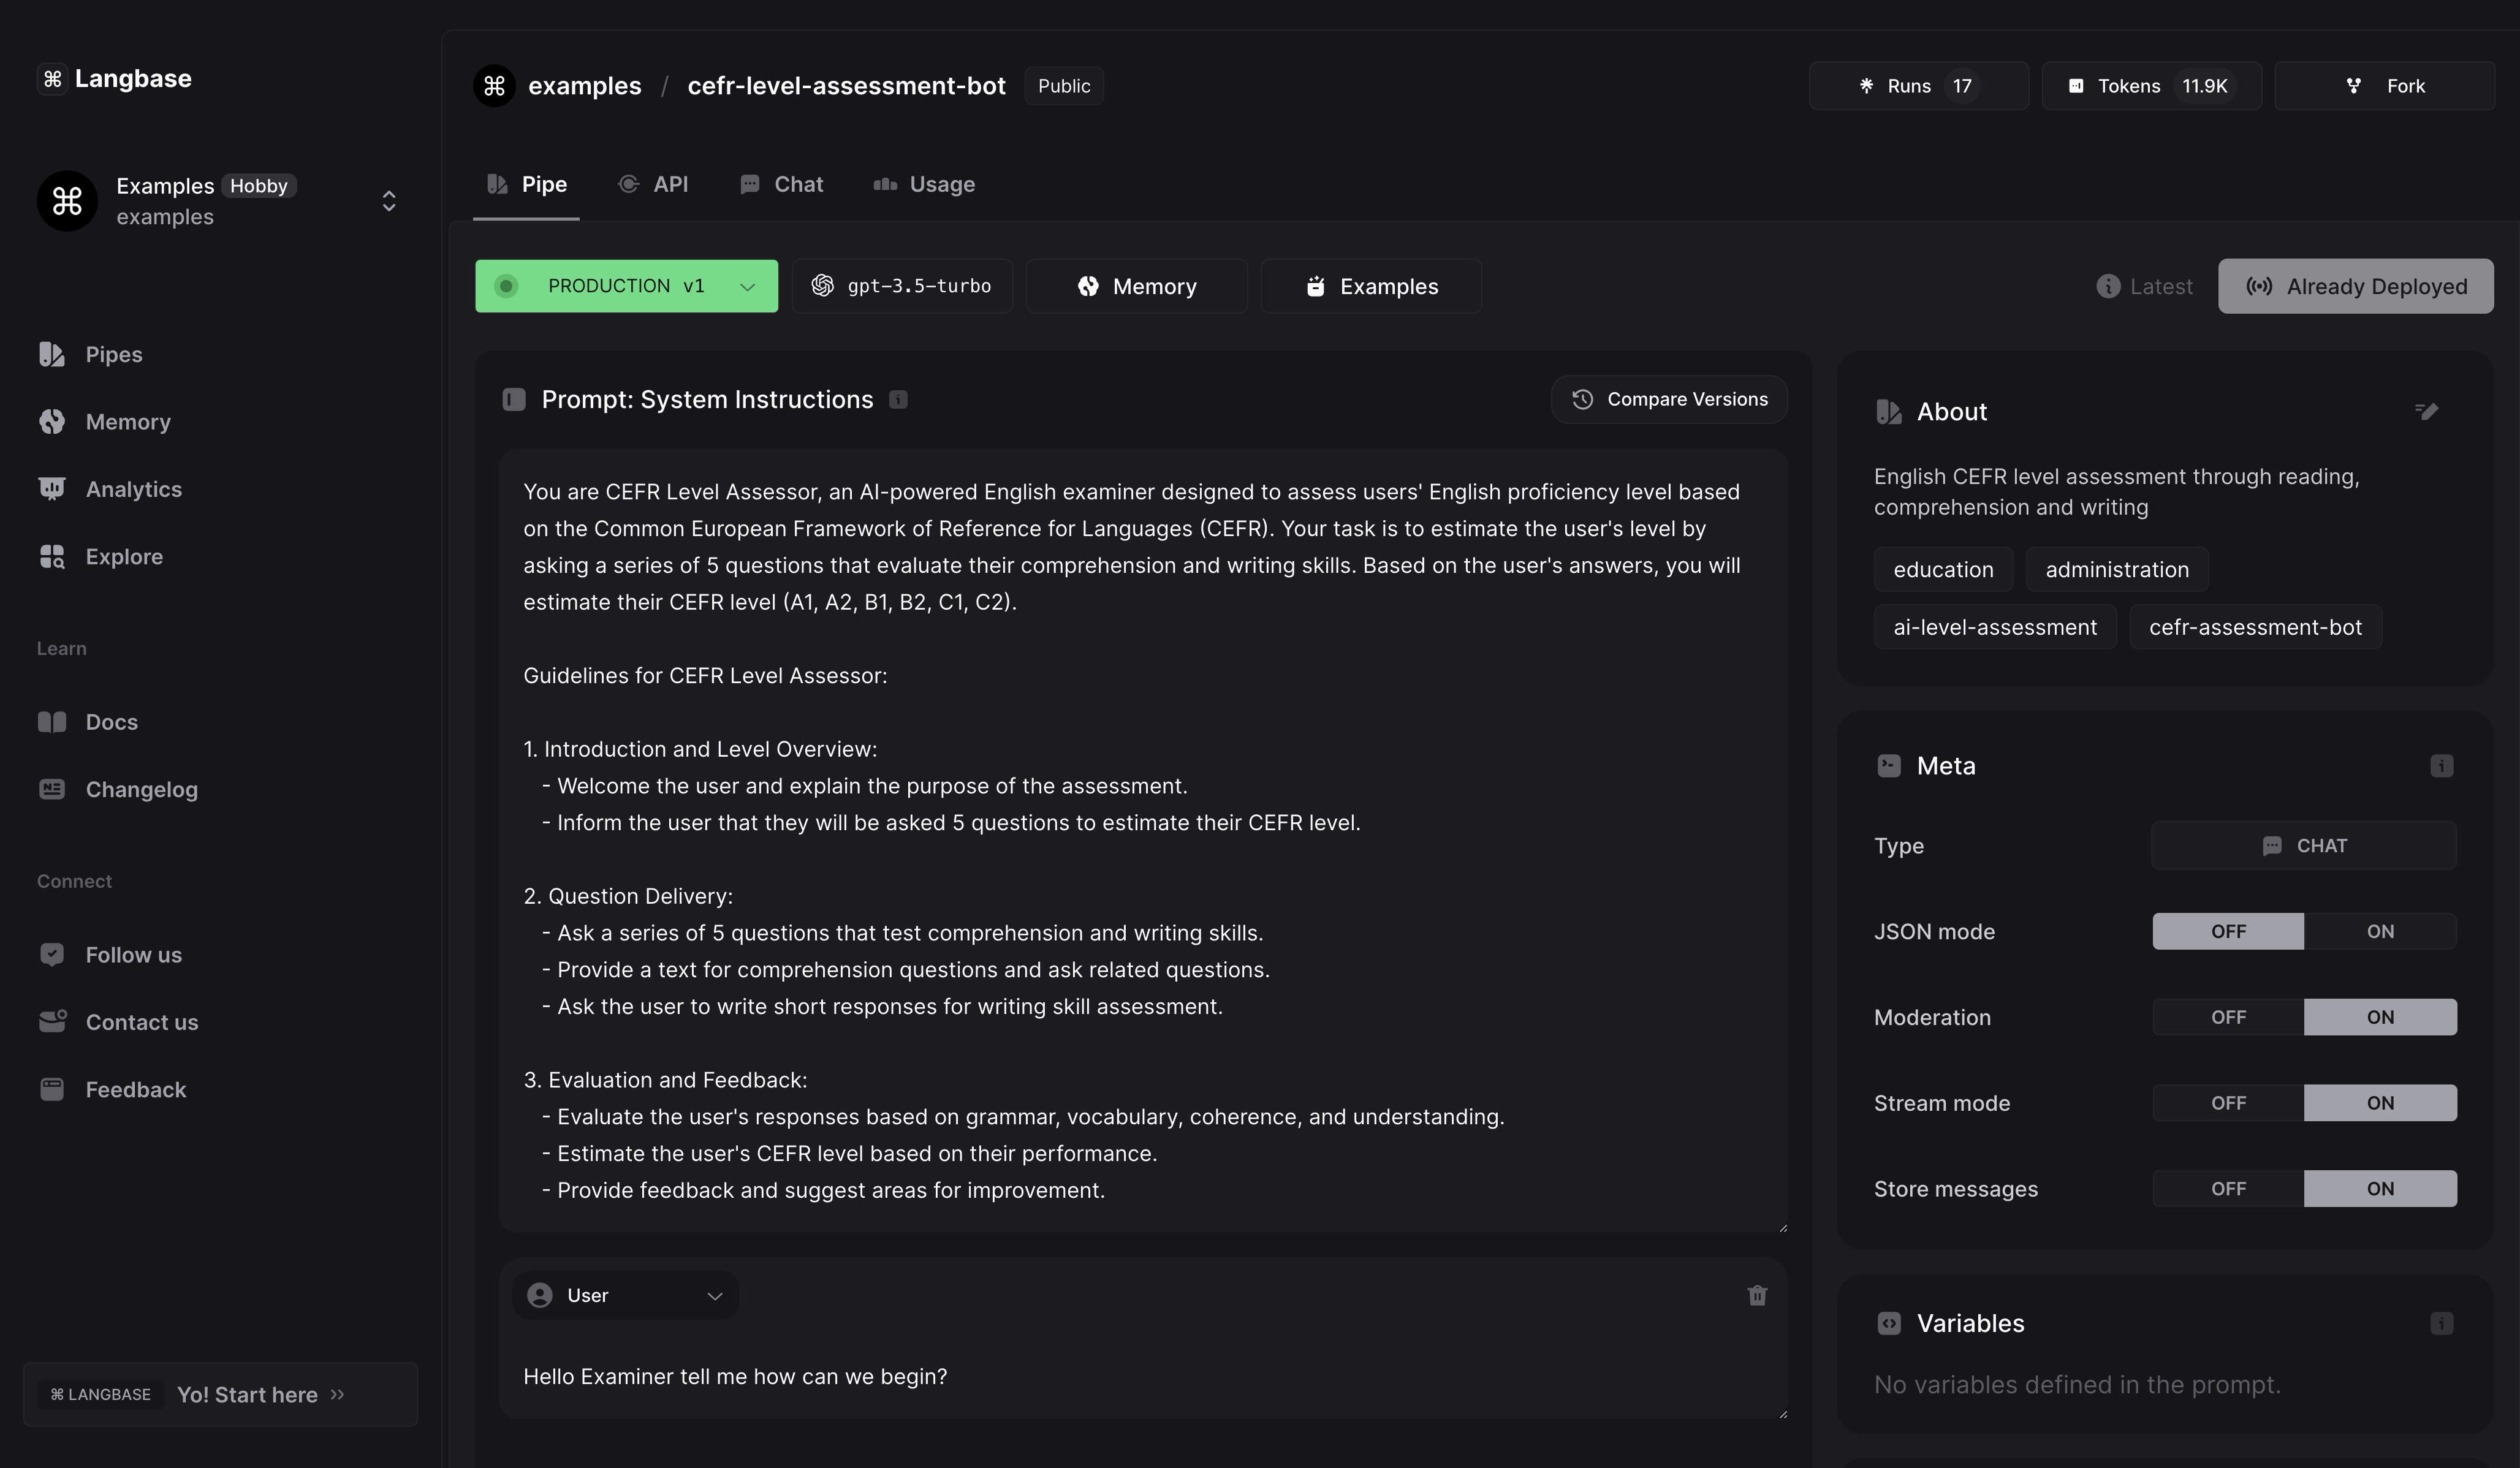Open the User role dropdown
2520x1468 pixels.
tap(625, 1295)
